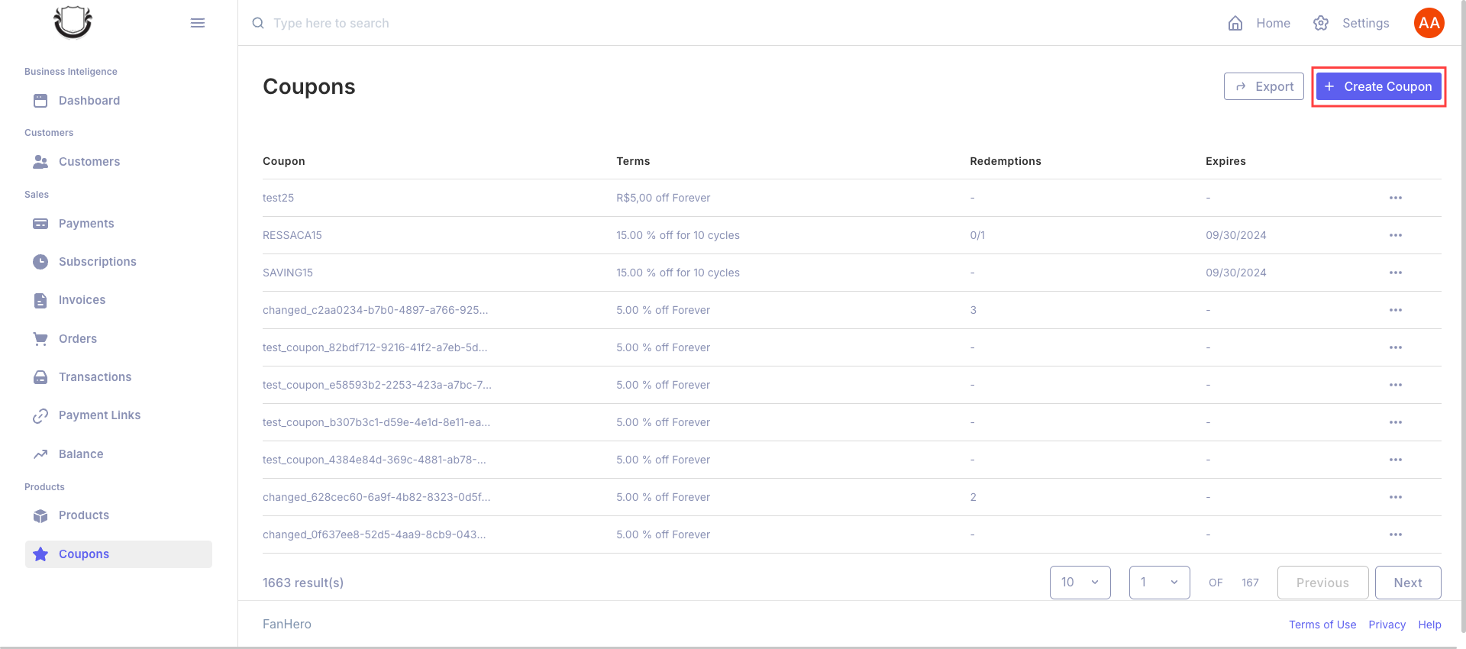The width and height of the screenshot is (1466, 649).
Task: Click the Dashboard icon in the sidebar
Action: pos(40,101)
